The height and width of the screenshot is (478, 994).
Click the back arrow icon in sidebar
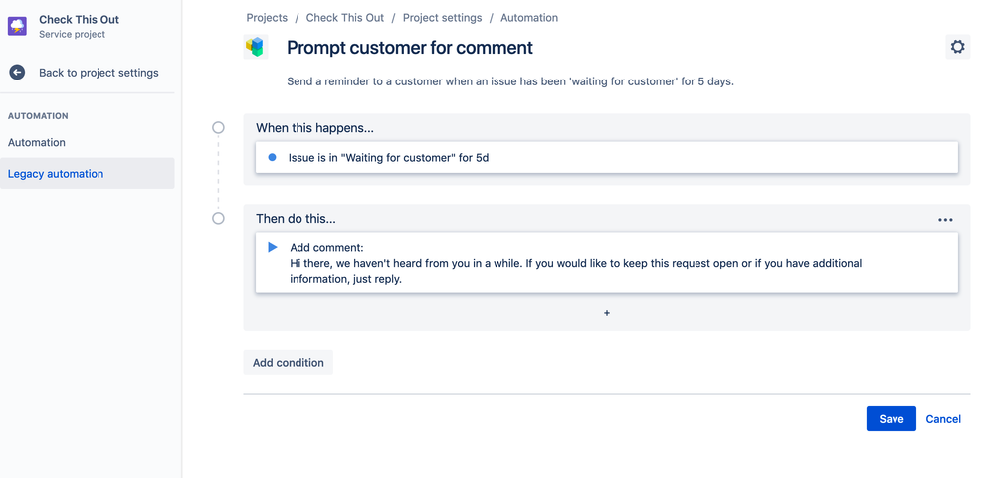click(x=17, y=73)
